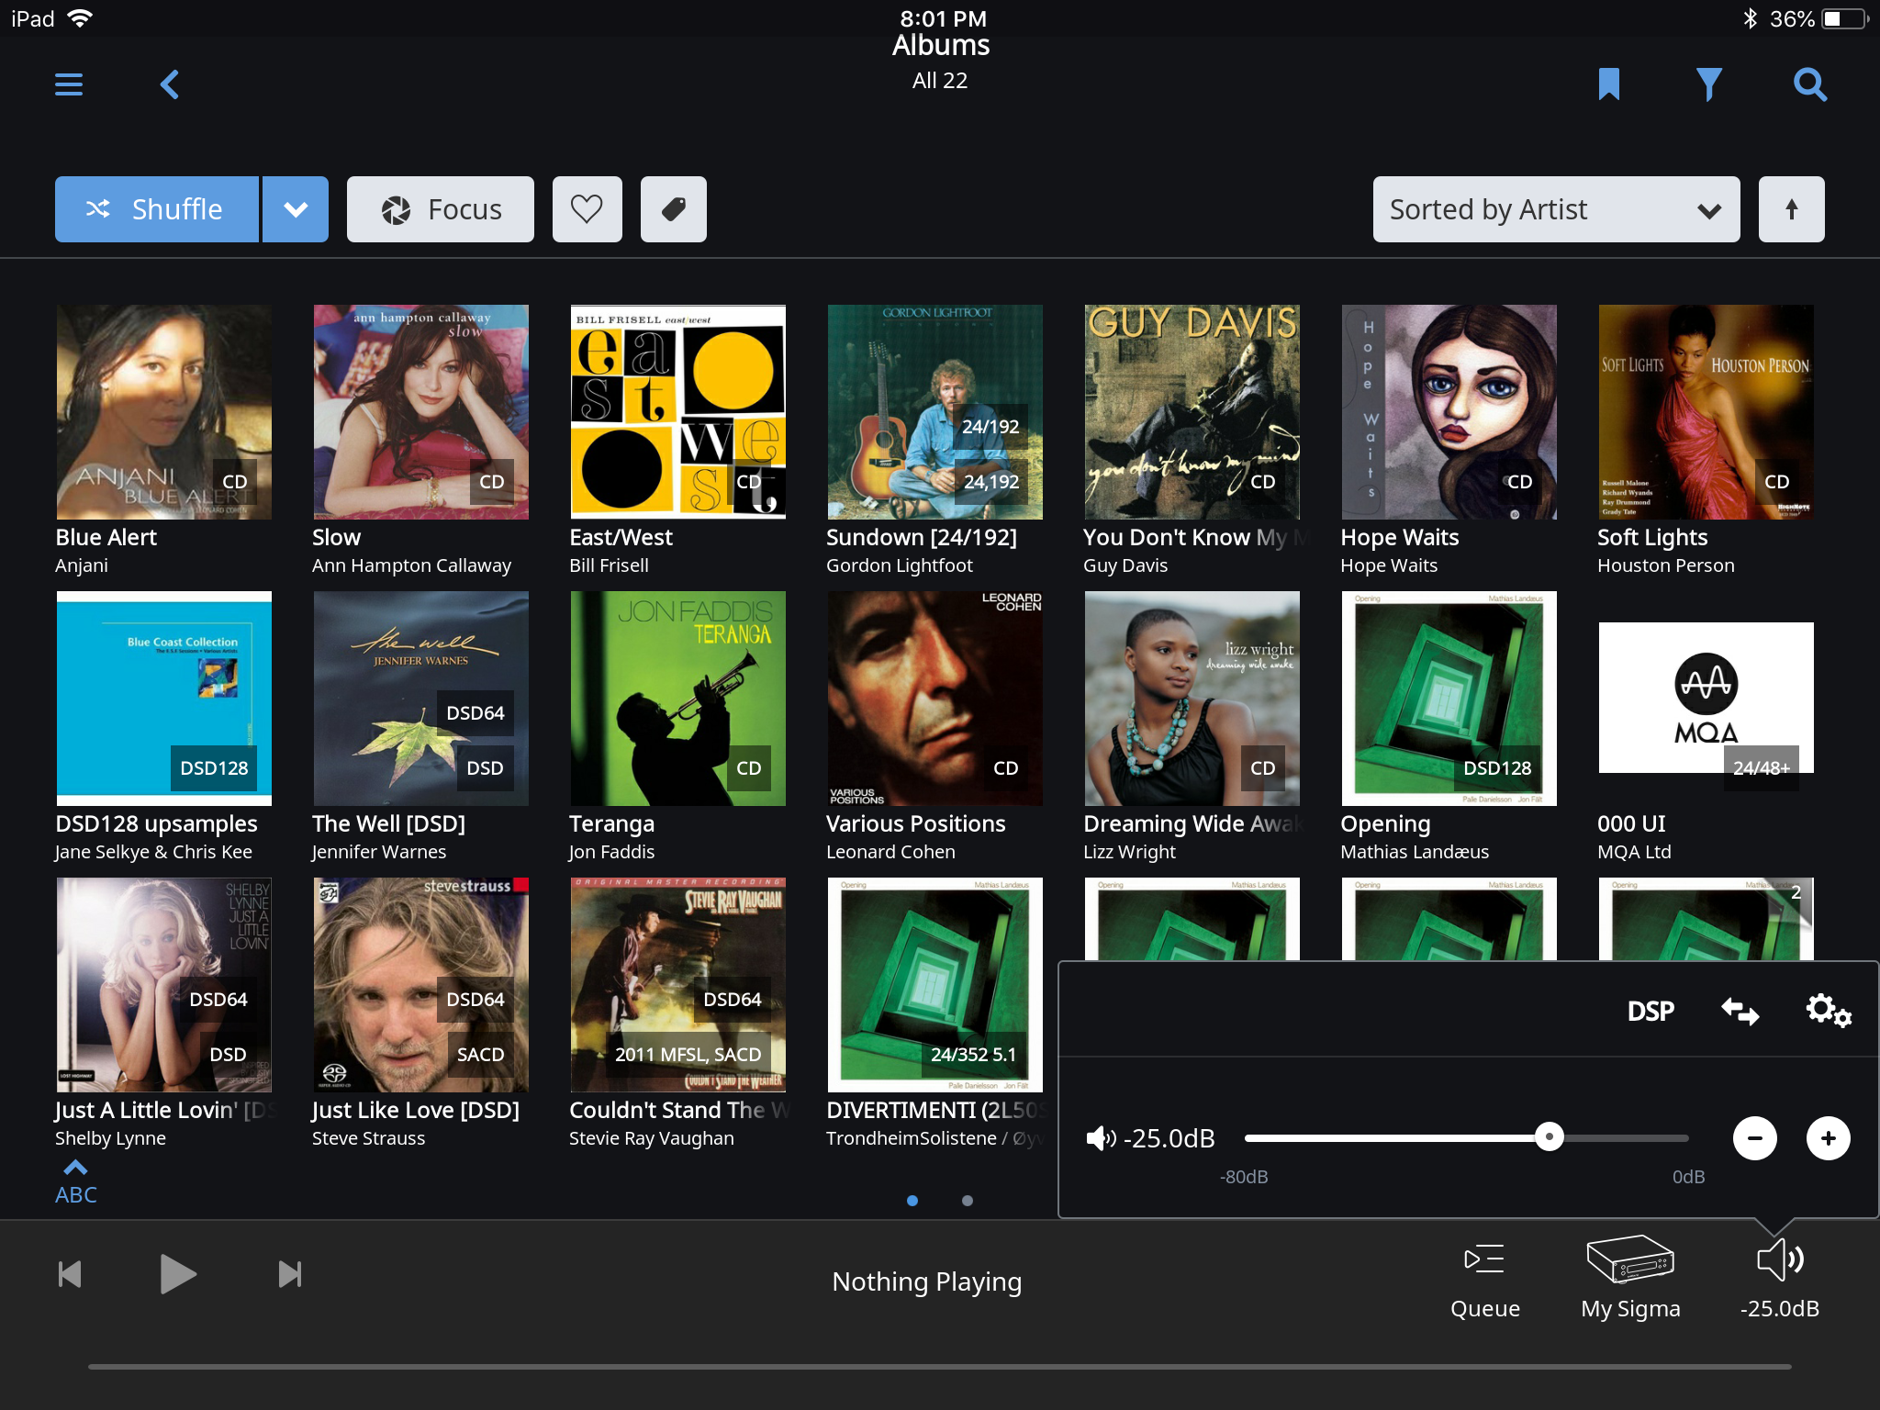The width and height of the screenshot is (1880, 1410).
Task: Open the East/West album cover
Action: point(677,412)
